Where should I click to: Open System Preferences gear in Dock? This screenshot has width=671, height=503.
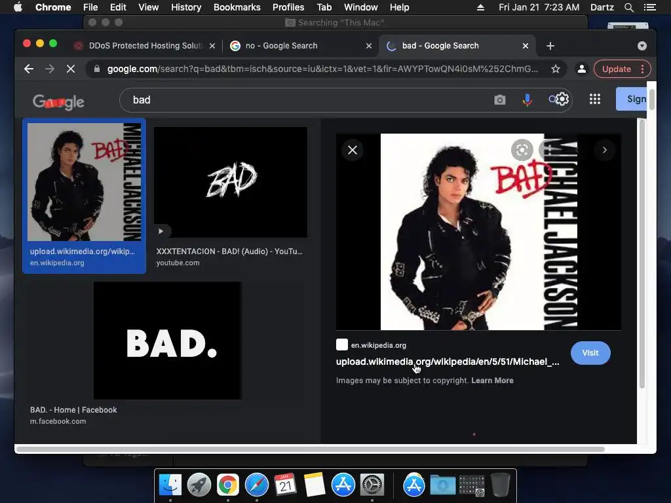[x=372, y=485]
